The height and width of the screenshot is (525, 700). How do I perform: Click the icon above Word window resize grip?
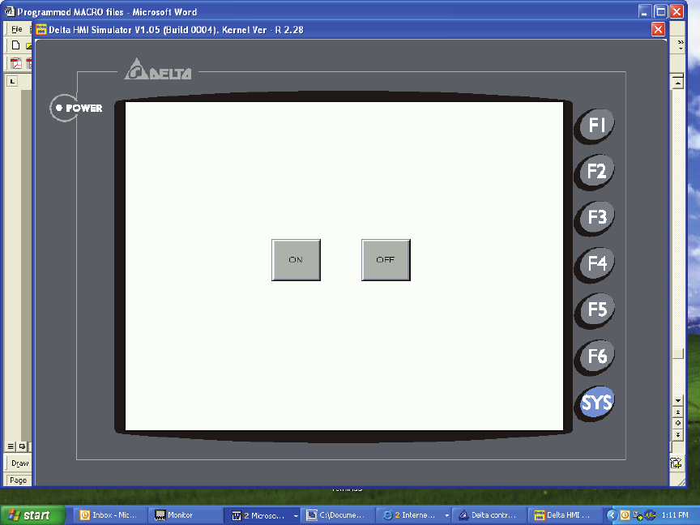(676, 463)
